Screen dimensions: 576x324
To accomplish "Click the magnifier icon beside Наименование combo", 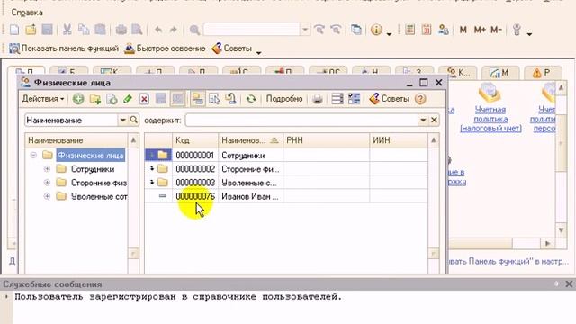I will coord(134,120).
